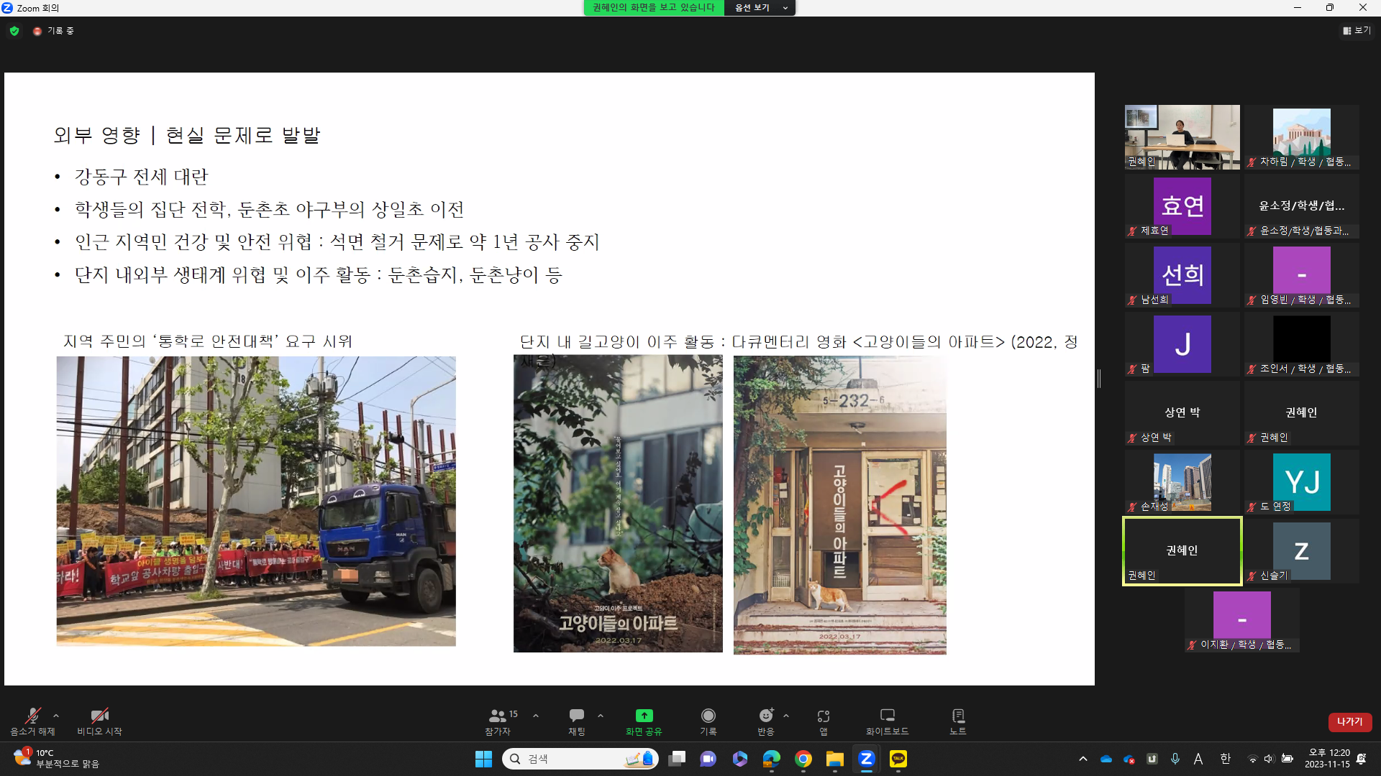Image resolution: width=1381 pixels, height=776 pixels.
Task: Click the red 나가기 leave button
Action: (1350, 721)
